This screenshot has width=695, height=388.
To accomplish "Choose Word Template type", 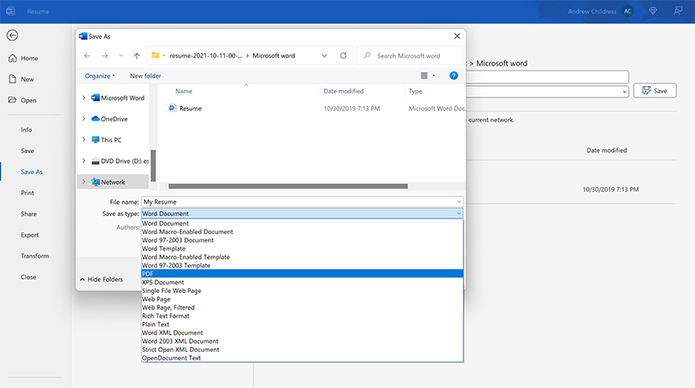I will click(303, 249).
